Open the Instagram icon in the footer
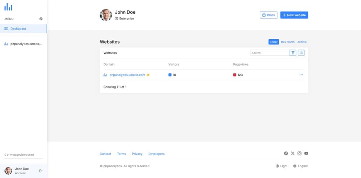 [x=299, y=153]
